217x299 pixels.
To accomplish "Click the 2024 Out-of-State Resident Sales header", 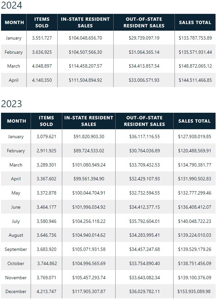I will coord(144,22).
